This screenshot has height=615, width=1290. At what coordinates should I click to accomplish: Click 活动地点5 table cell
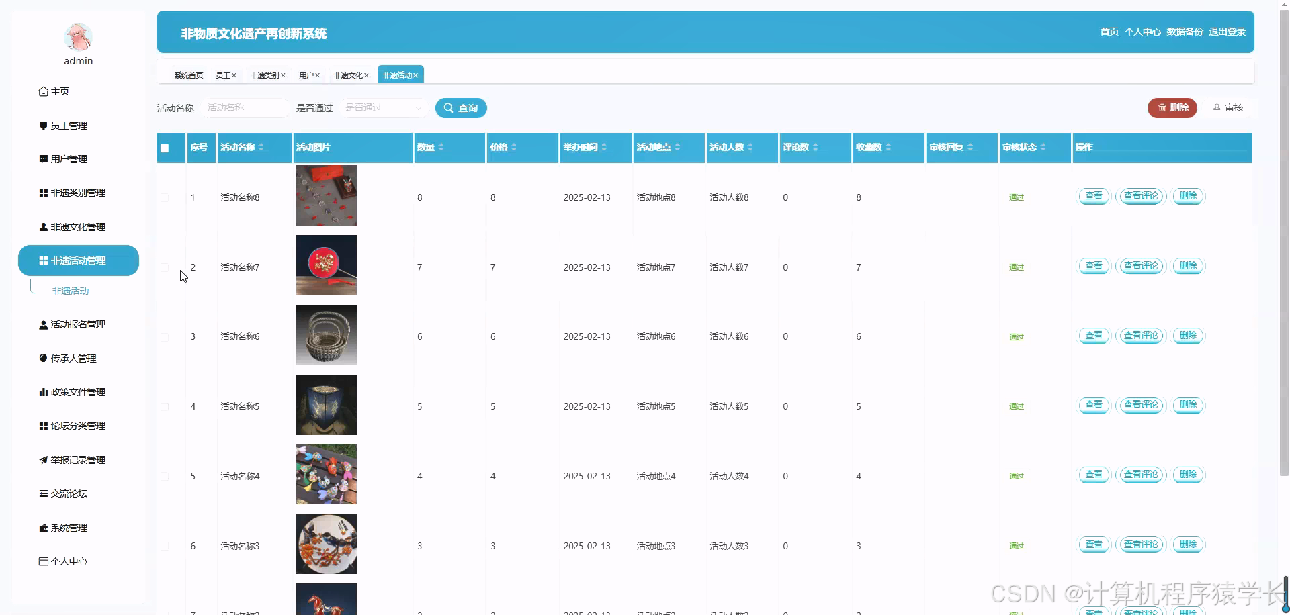click(x=656, y=407)
